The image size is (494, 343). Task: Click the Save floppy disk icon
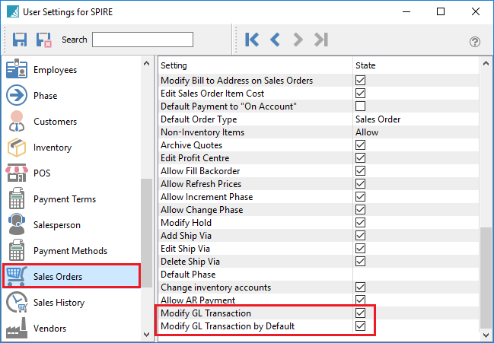[20, 40]
